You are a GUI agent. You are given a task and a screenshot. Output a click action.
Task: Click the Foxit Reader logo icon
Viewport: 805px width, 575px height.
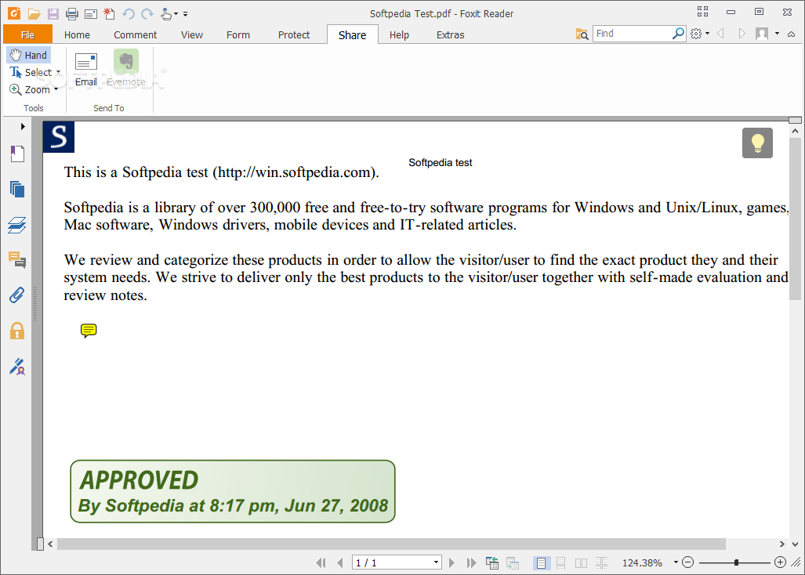click(x=14, y=13)
